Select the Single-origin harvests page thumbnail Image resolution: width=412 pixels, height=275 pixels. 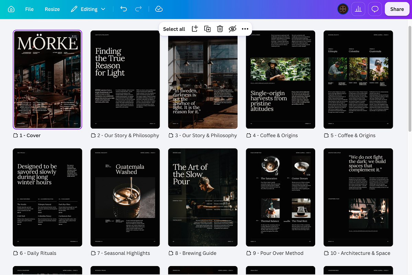coord(281,79)
